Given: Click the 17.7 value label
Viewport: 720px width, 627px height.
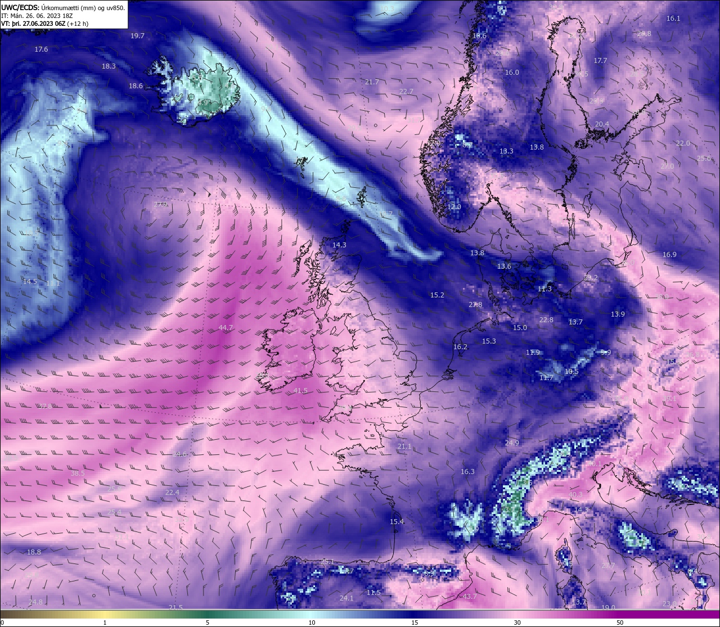Looking at the screenshot, I should 600,61.
